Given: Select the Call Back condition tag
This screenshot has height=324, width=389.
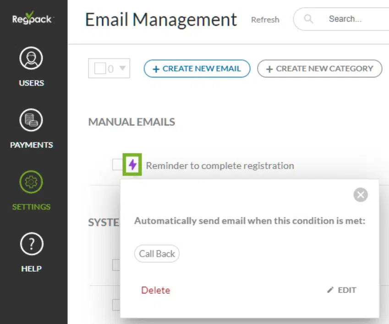Looking at the screenshot, I should point(157,254).
